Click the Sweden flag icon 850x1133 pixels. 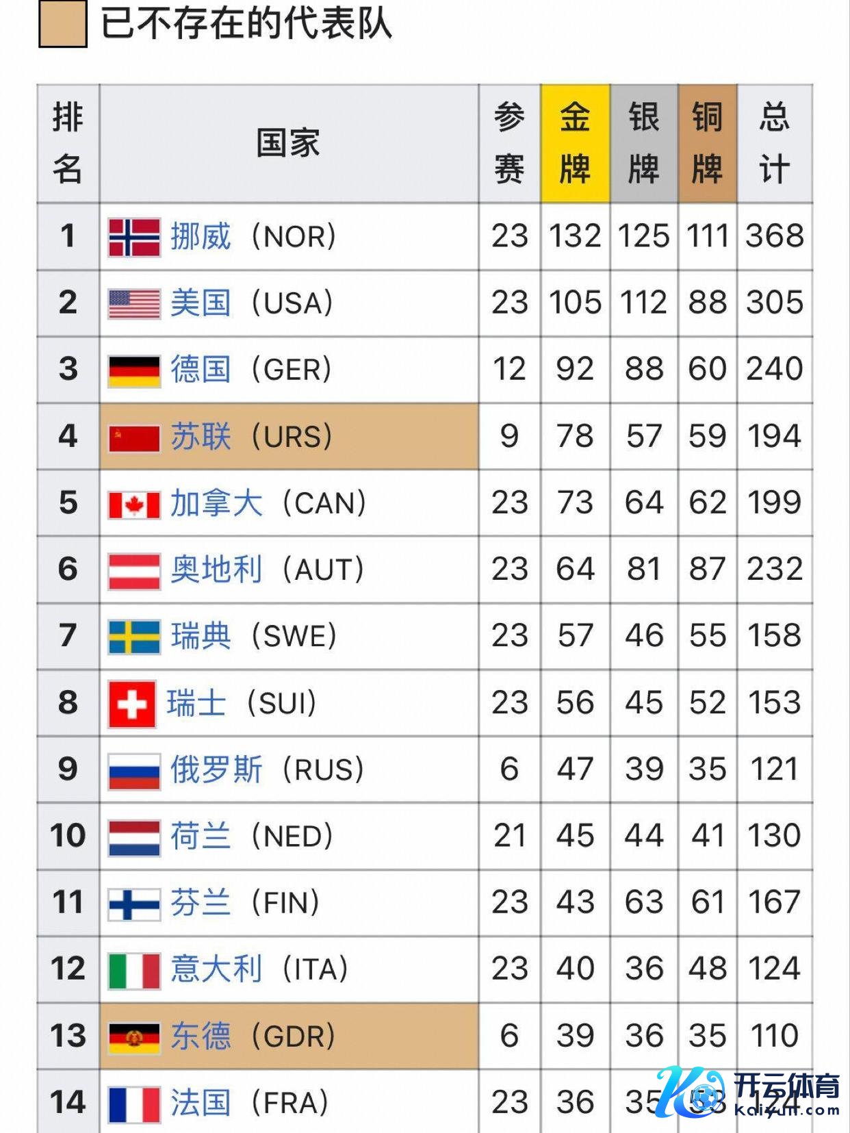(135, 637)
